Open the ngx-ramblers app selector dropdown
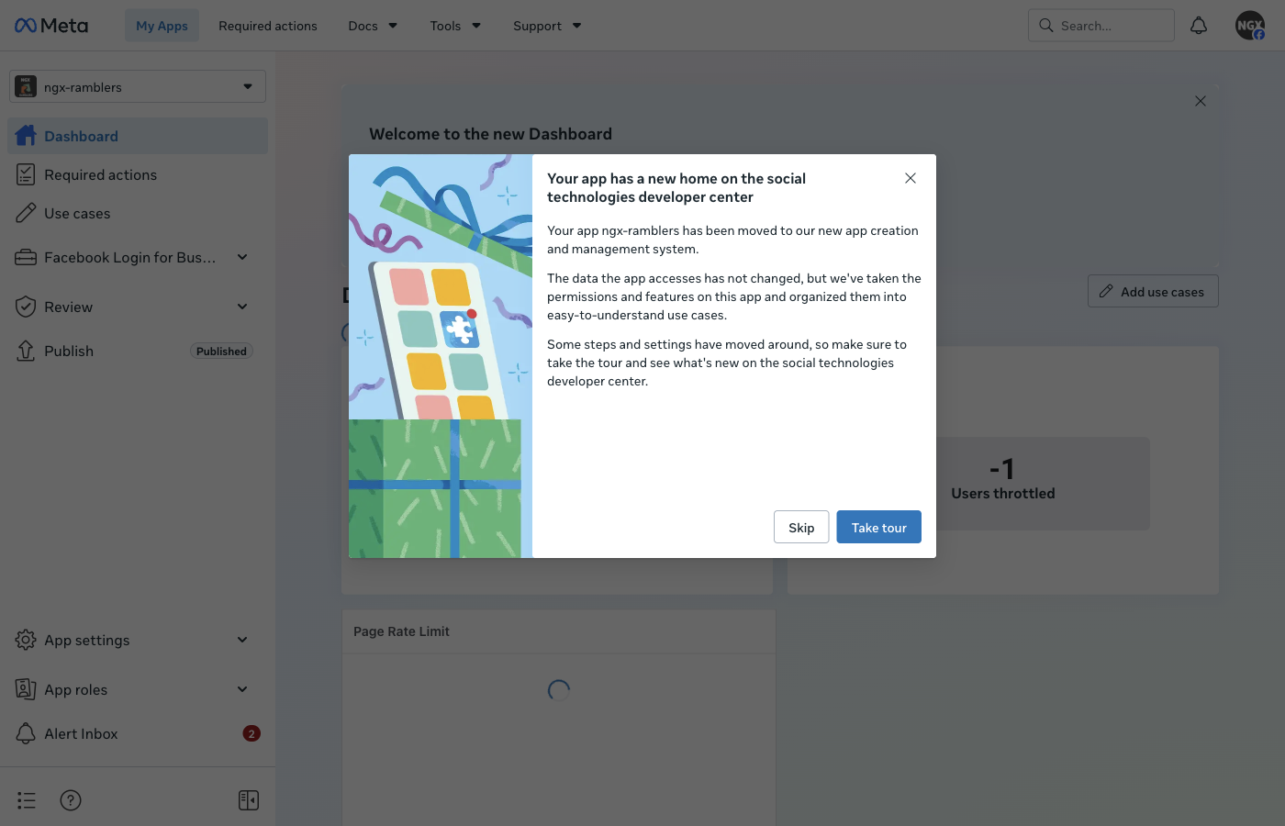Viewport: 1285px width, 826px height. tap(138, 86)
